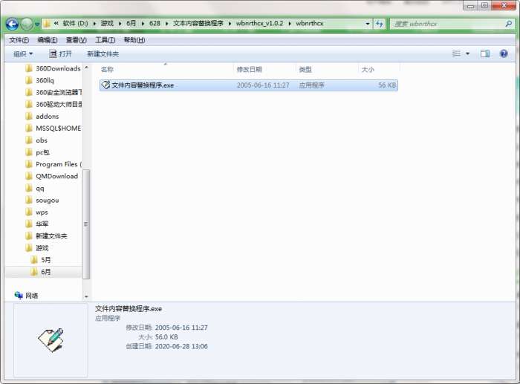520x384 pixels.
Task: Open 360驱动大师目录 folder in tree
Action: coord(59,105)
